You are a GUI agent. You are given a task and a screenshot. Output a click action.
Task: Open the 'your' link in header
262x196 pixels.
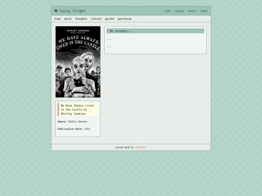coord(167,11)
